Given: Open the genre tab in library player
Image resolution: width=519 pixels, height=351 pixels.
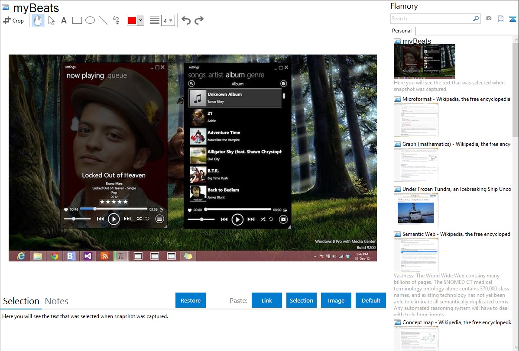Looking at the screenshot, I should point(255,75).
